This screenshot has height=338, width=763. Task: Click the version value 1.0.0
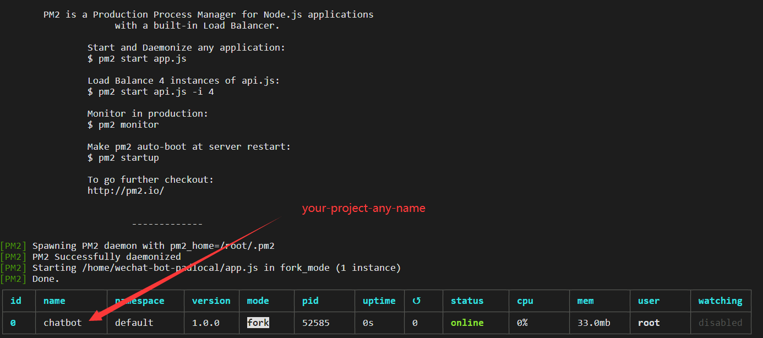(205, 323)
